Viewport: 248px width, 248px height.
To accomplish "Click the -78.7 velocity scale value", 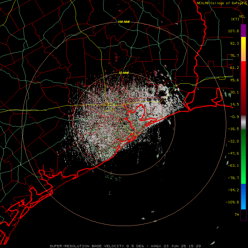I will pyautogui.click(x=233, y=178).
